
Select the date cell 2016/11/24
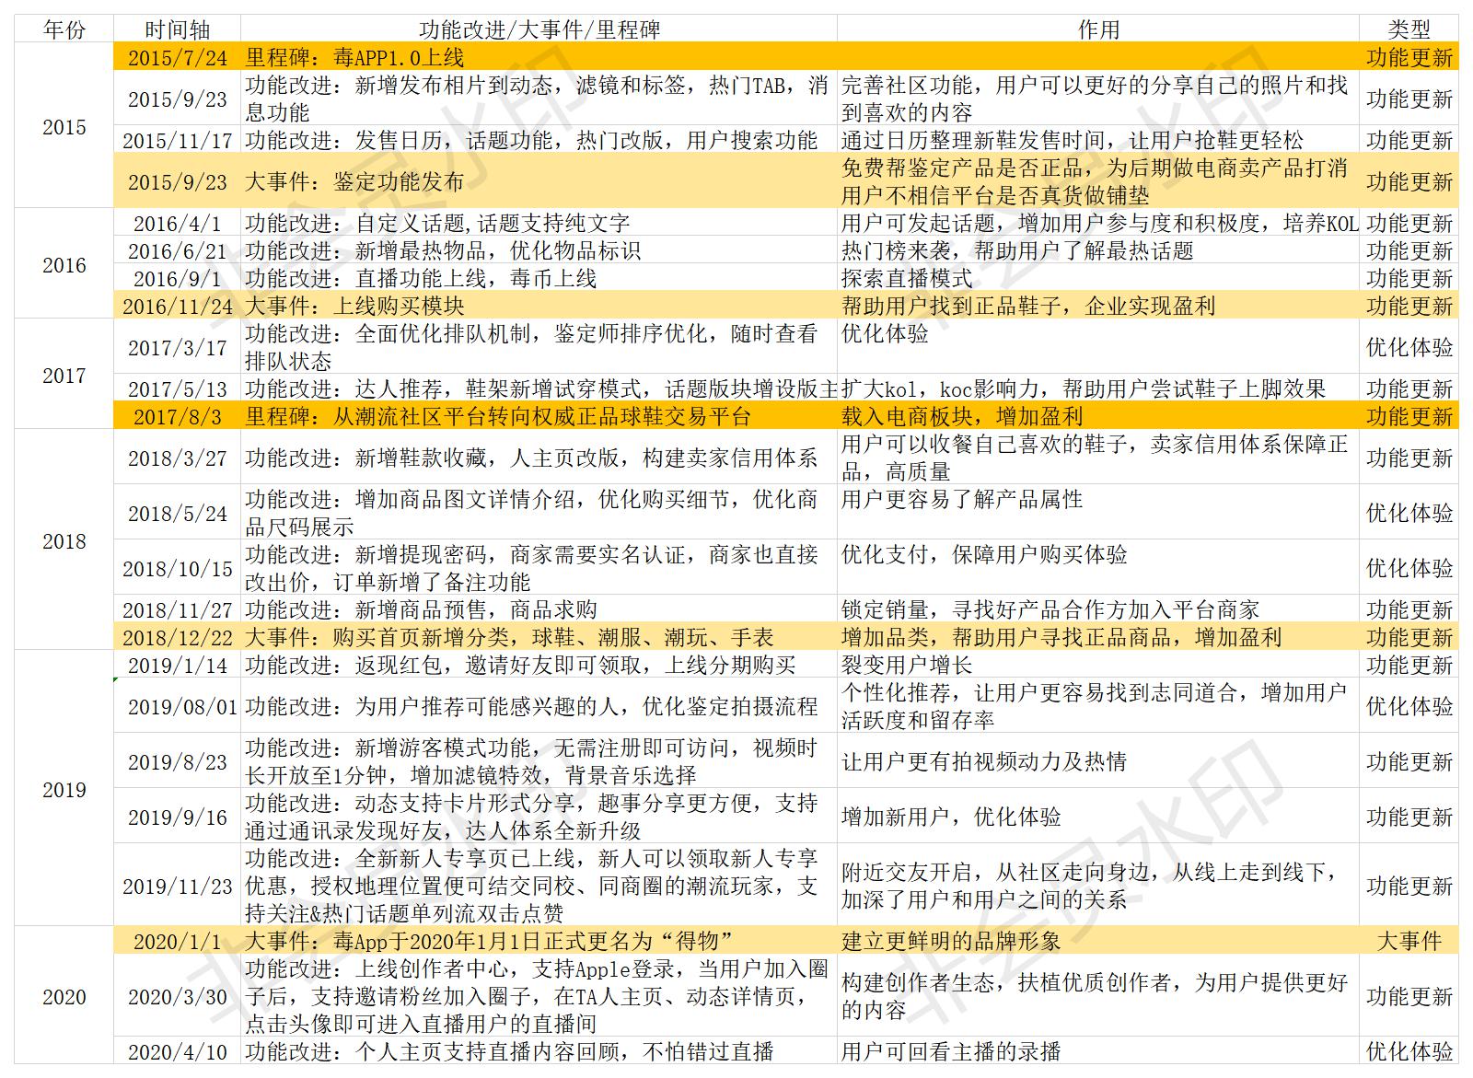tap(178, 305)
